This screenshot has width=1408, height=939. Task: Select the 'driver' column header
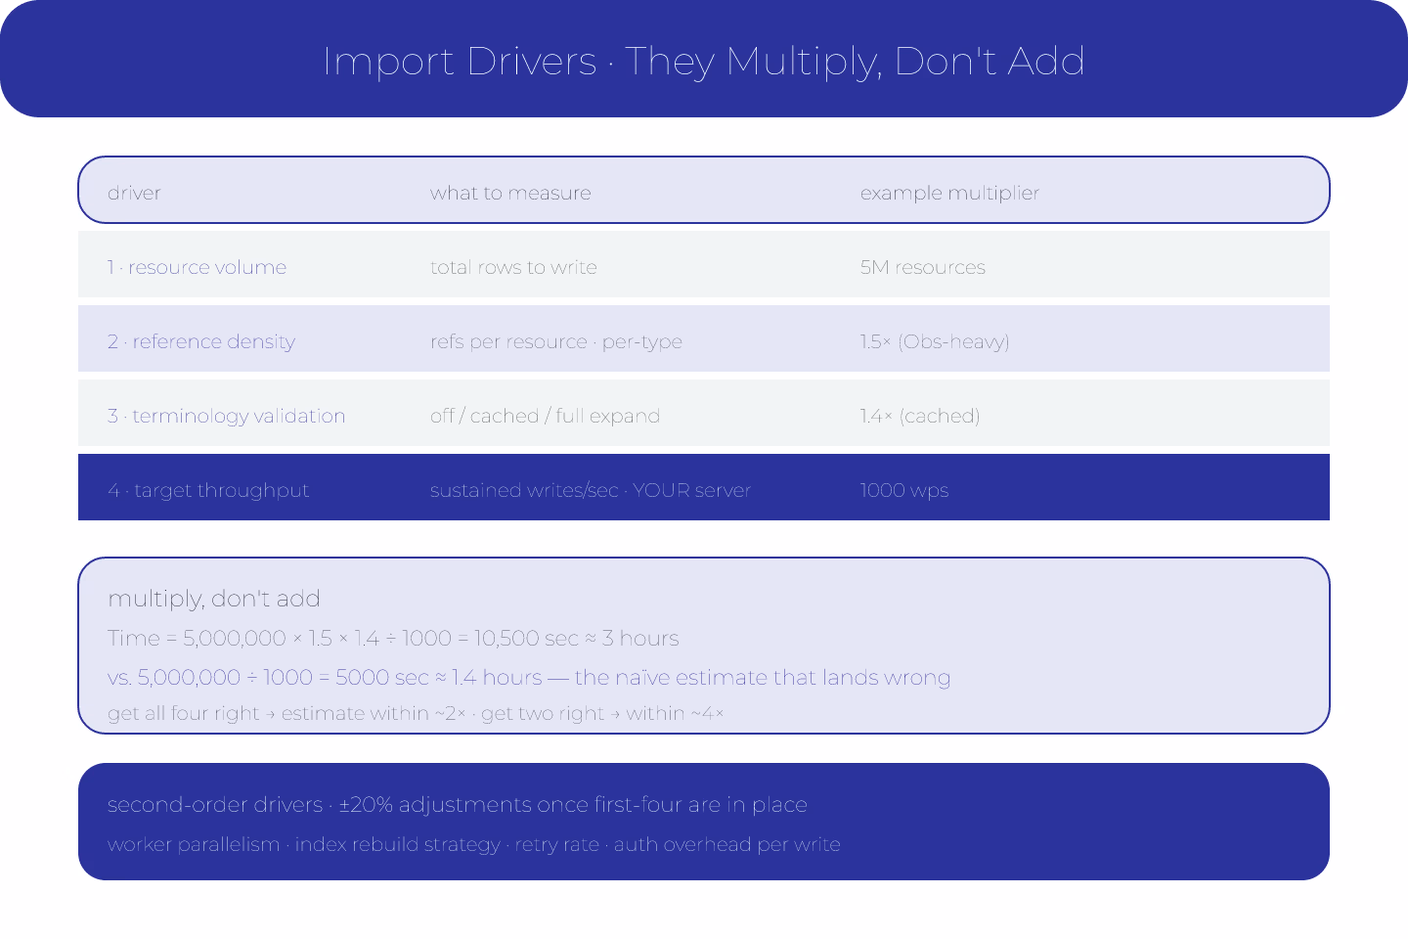134,193
